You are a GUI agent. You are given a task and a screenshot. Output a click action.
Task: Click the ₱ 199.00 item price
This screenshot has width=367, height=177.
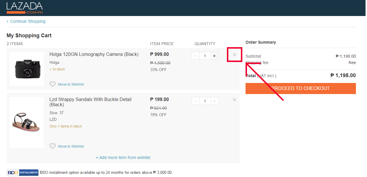160,100
